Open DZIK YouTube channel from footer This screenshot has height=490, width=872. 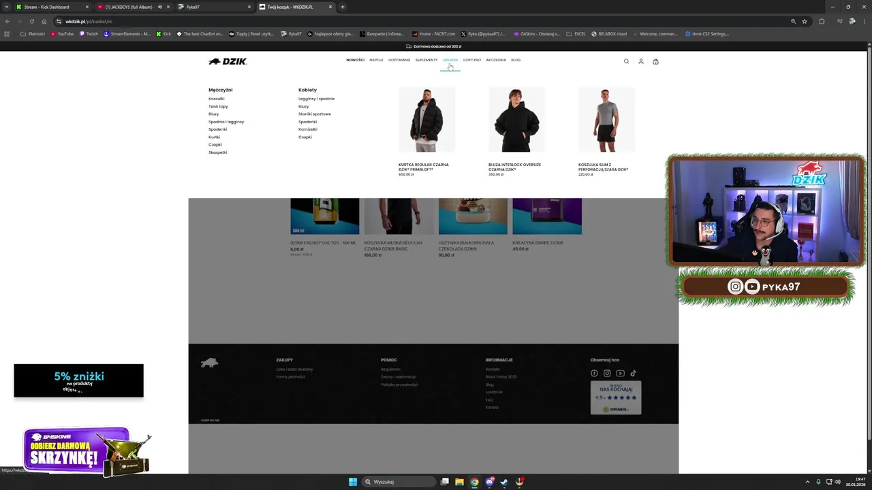click(x=620, y=373)
